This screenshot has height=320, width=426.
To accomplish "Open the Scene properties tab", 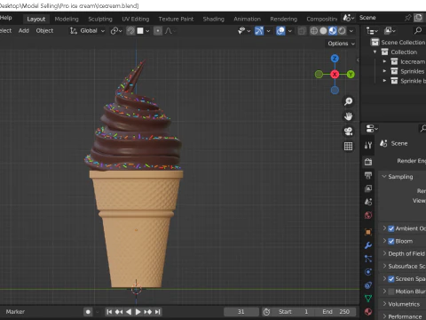I will pos(368,202).
